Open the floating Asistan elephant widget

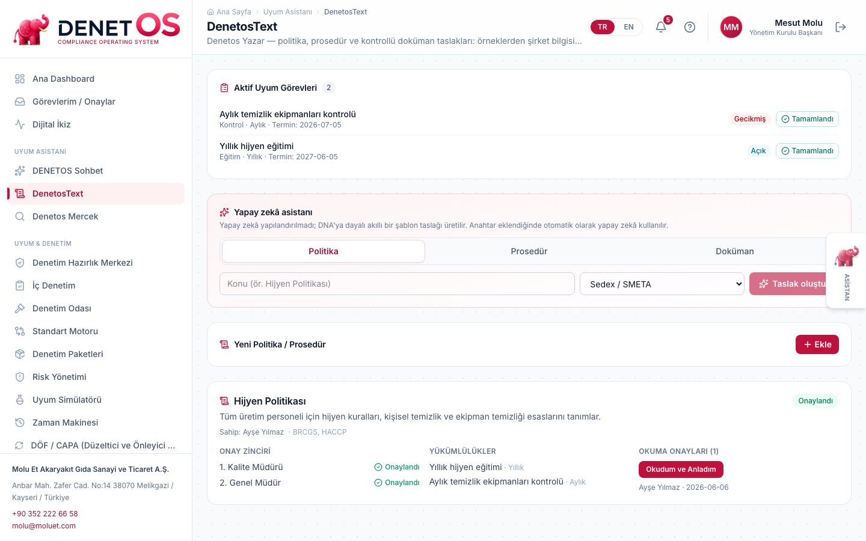847,270
